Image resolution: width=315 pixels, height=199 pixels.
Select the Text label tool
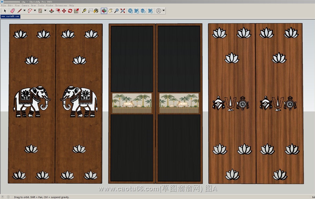point(90,11)
